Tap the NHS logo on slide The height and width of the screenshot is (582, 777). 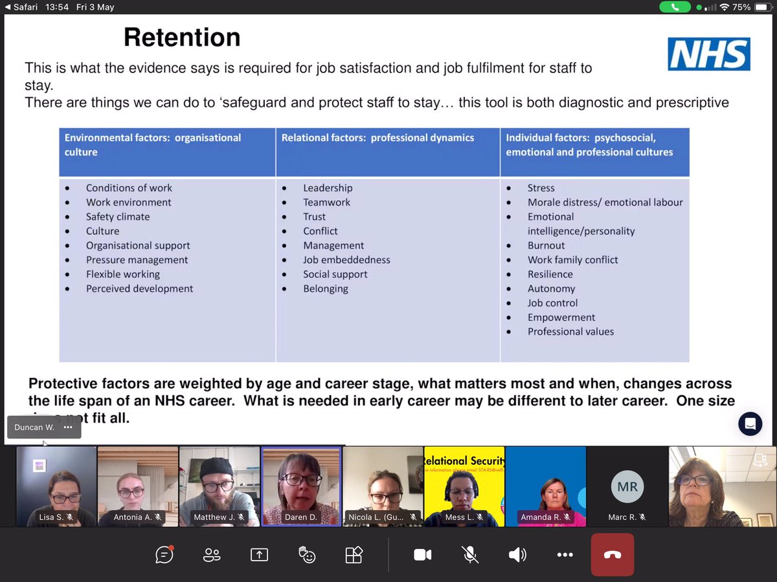point(709,54)
